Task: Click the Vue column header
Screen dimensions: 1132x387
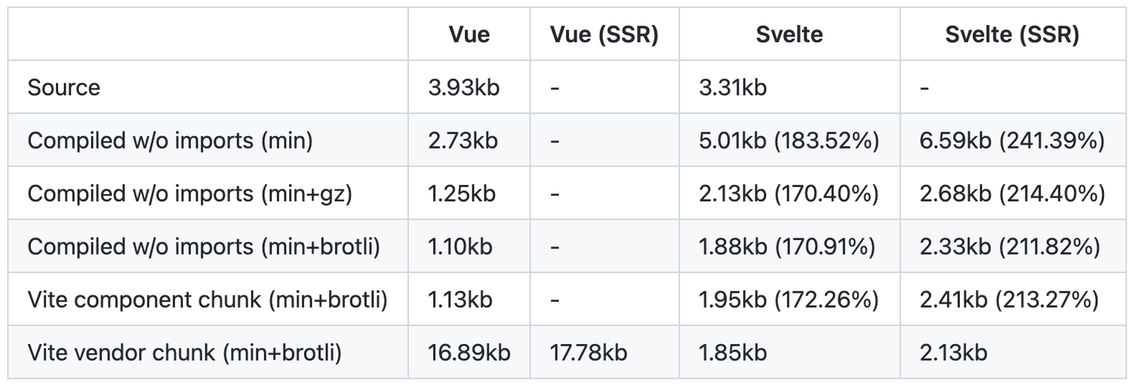Action: pyautogui.click(x=469, y=35)
